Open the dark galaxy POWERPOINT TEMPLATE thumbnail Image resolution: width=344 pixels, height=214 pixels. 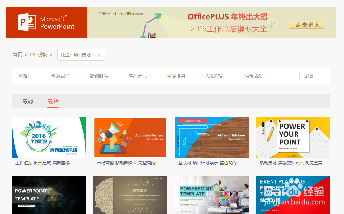coord(49,195)
